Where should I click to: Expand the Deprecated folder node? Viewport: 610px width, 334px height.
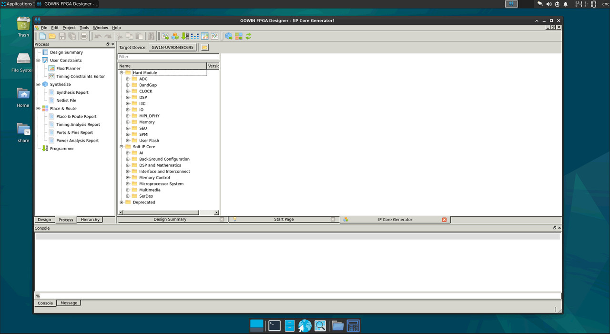122,202
